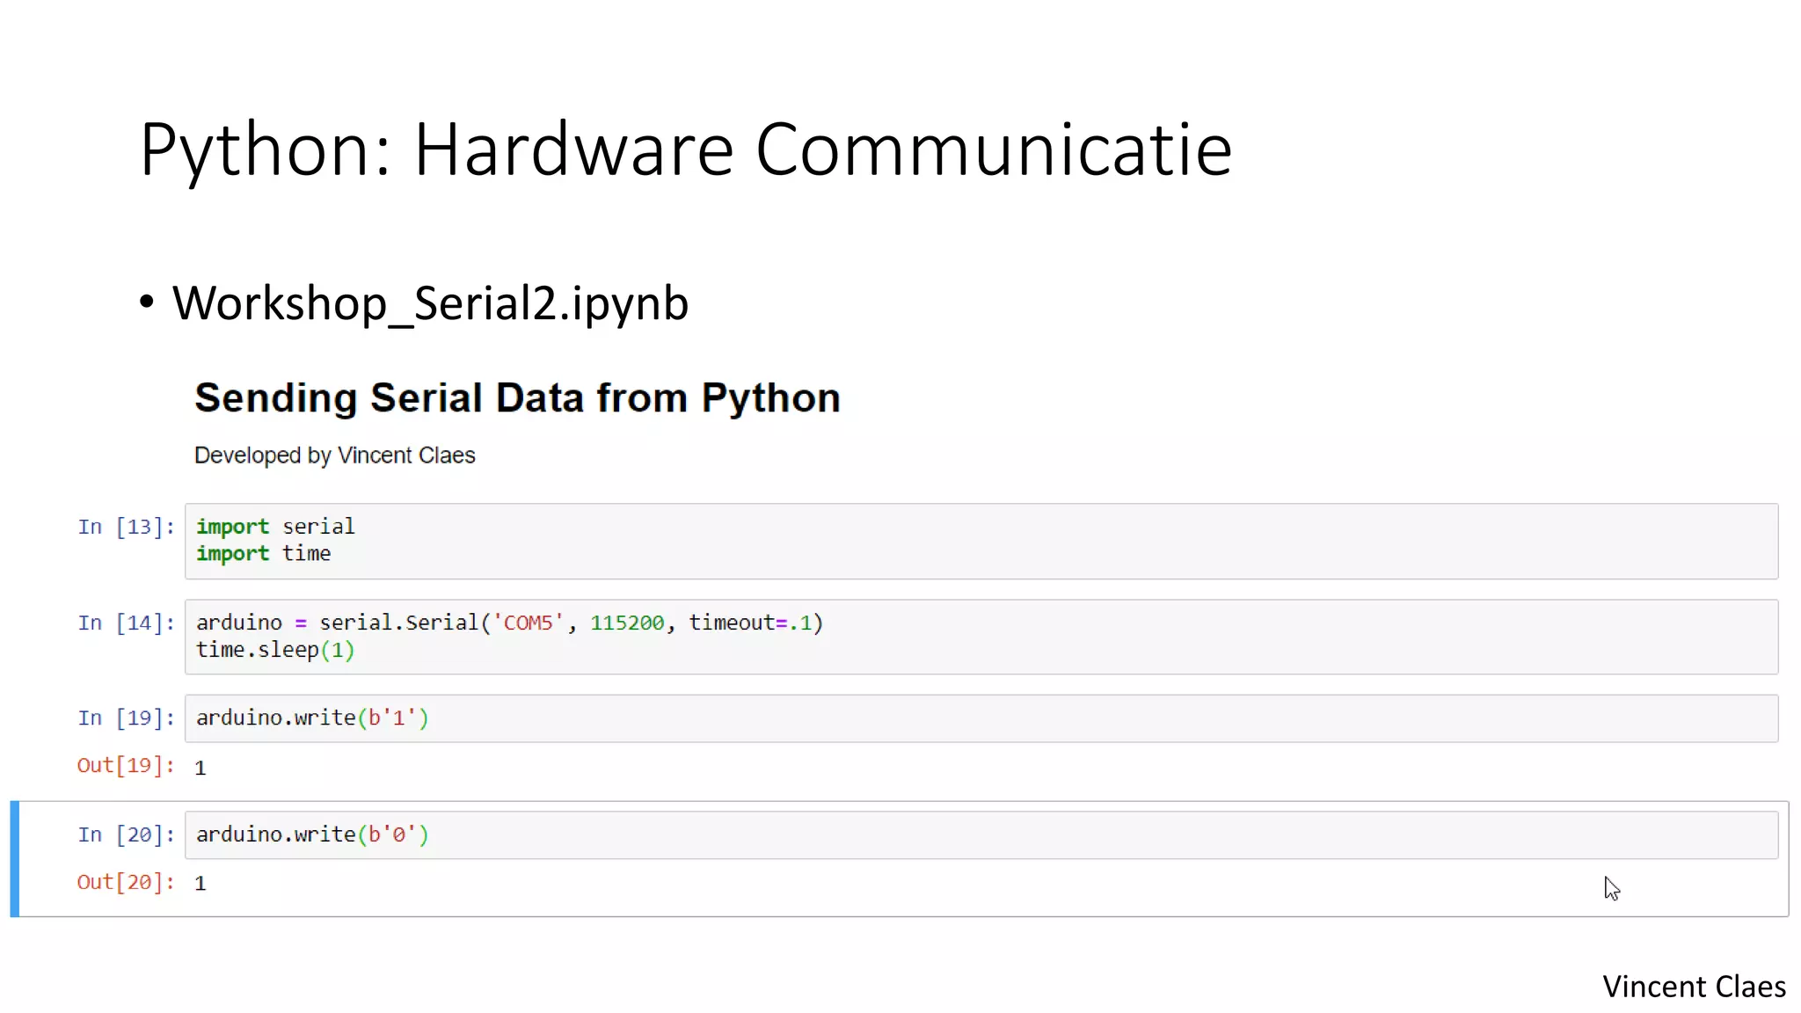Viewport: 1801px width, 1013px height.
Task: Click the Out[20] output label
Action: [x=126, y=882]
